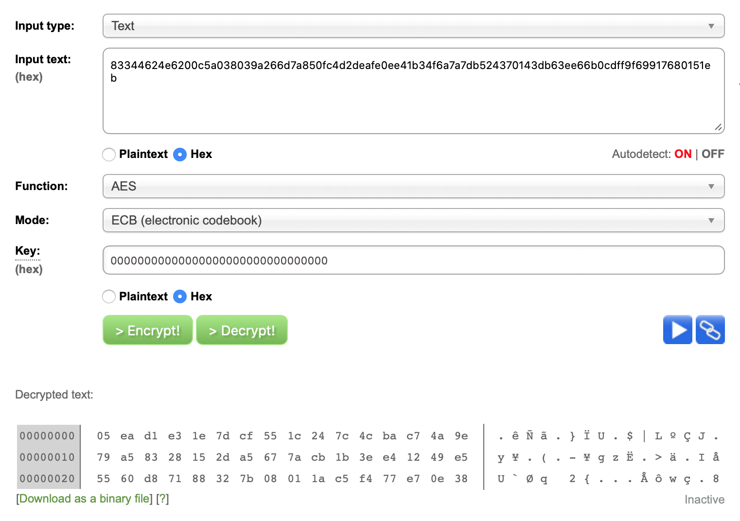Turn Autodetect ON

[683, 154]
